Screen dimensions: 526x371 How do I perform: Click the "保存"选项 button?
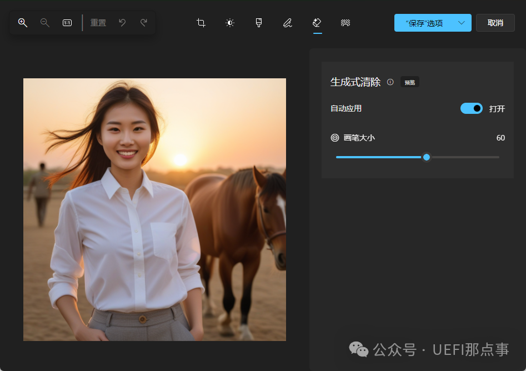424,23
